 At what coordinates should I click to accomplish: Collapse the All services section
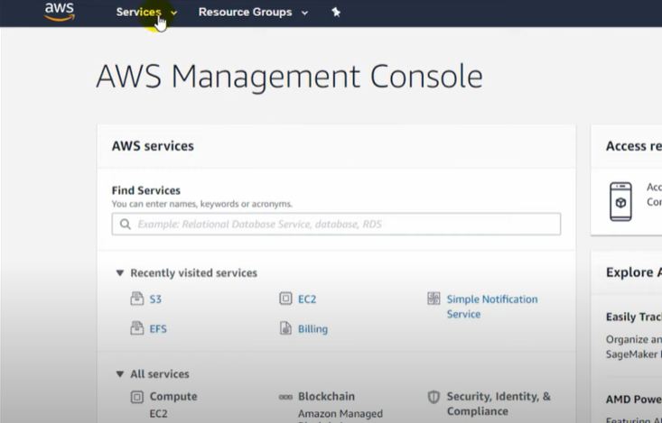(x=119, y=373)
